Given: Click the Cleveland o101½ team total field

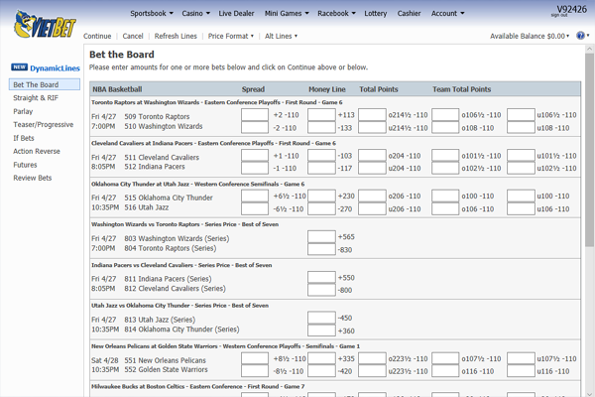Looking at the screenshot, I should [445, 156].
